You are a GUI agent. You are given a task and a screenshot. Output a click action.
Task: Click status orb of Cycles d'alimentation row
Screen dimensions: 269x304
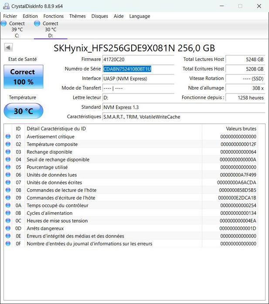pos(8,213)
